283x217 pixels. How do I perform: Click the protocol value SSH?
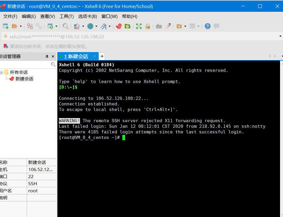33,183
